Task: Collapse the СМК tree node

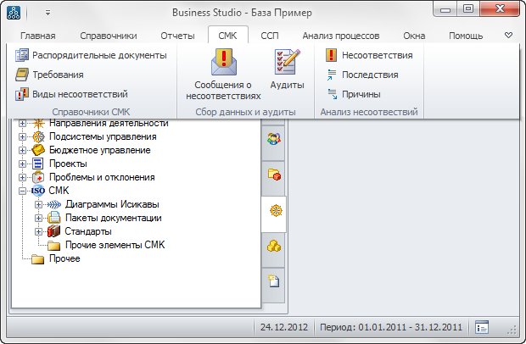Action: tap(22, 191)
